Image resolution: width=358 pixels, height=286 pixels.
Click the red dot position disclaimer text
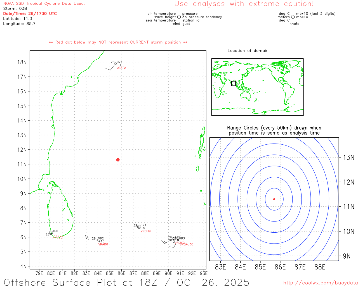tap(118, 42)
